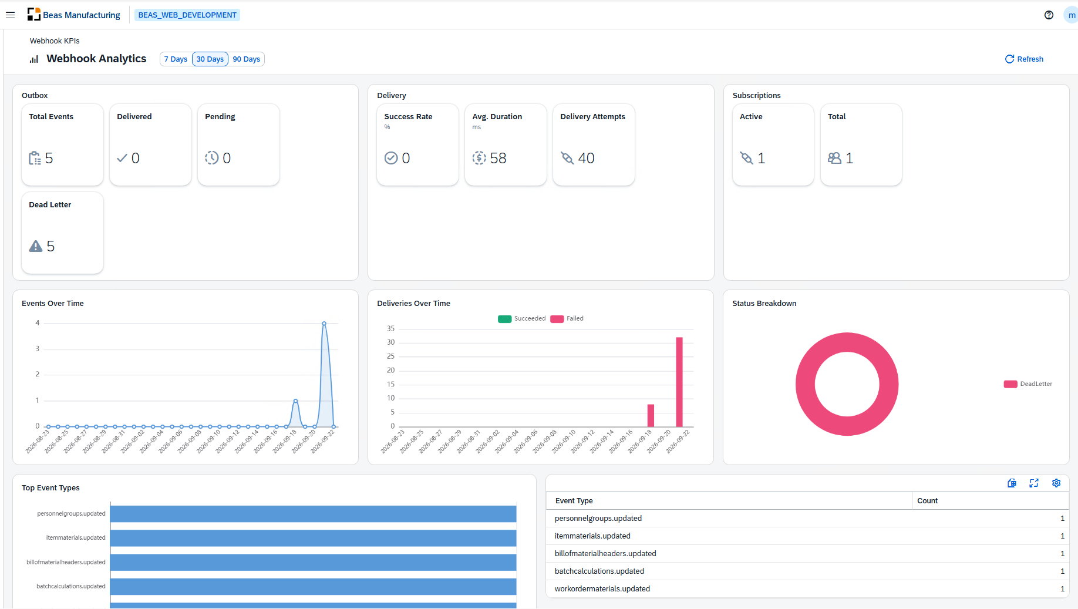Click the personnelgroups.updated chart bar
Screen dimensions: 1078x609
tap(314, 514)
